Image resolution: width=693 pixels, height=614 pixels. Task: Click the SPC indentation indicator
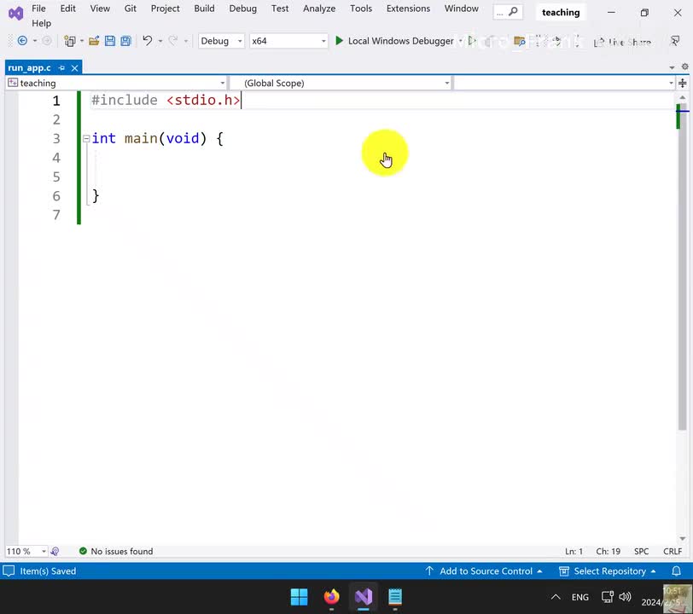(x=641, y=551)
